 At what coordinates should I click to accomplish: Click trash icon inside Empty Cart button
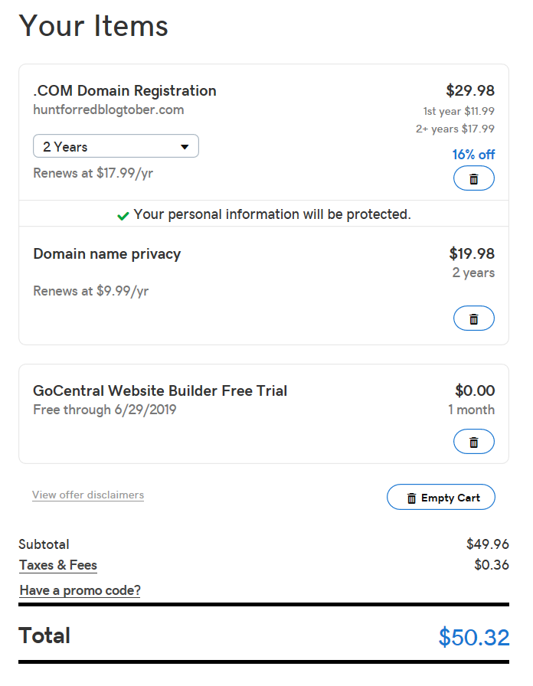click(411, 498)
